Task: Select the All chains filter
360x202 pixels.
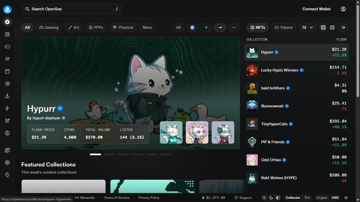Action: [x=178, y=27]
